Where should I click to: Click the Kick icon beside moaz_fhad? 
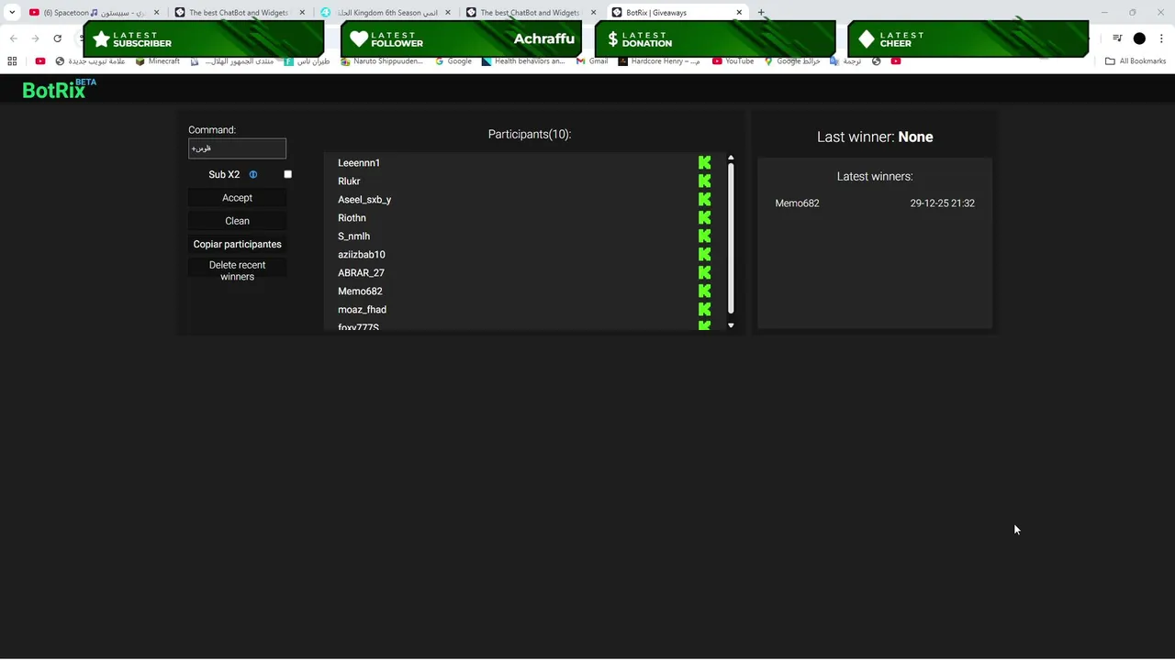pos(704,310)
